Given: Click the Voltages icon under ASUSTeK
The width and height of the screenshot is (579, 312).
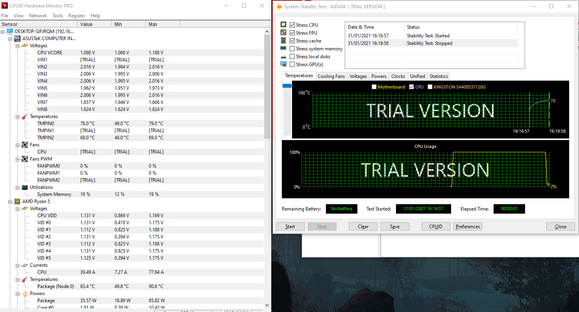Looking at the screenshot, I should tap(25, 46).
